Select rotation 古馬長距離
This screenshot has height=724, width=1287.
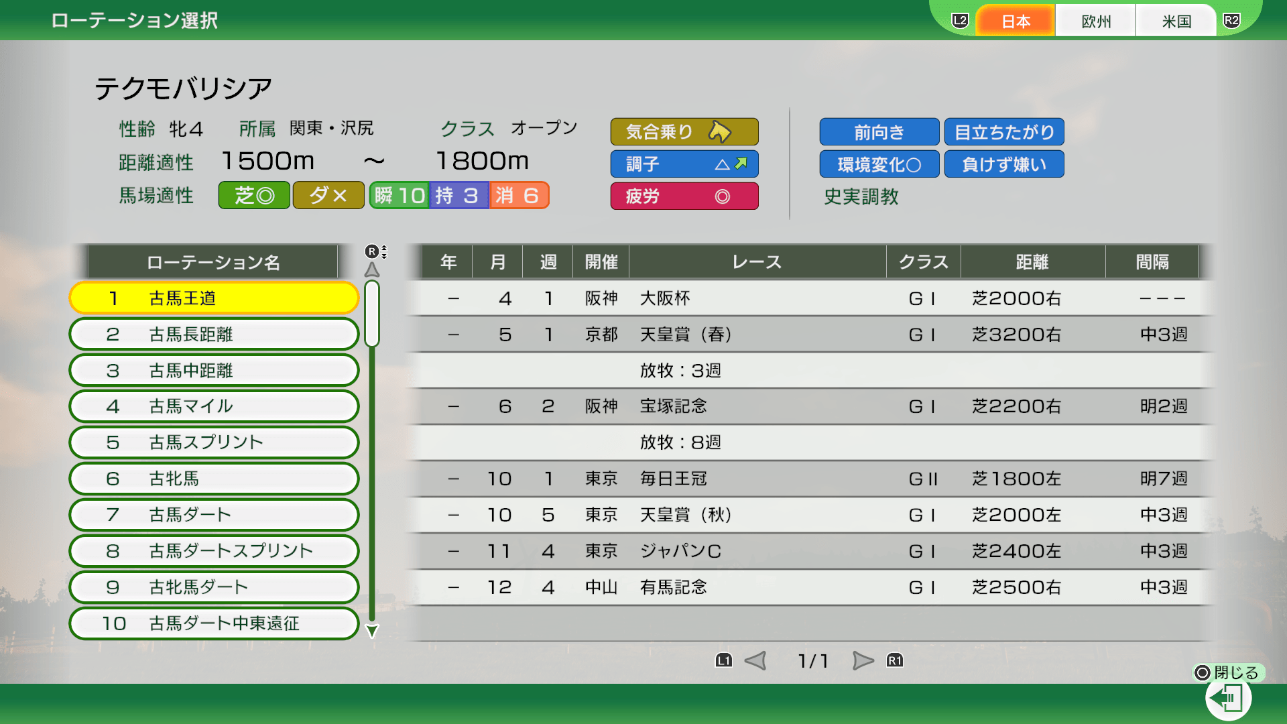coord(214,335)
